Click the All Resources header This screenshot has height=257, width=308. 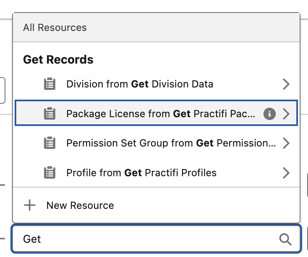(55, 28)
